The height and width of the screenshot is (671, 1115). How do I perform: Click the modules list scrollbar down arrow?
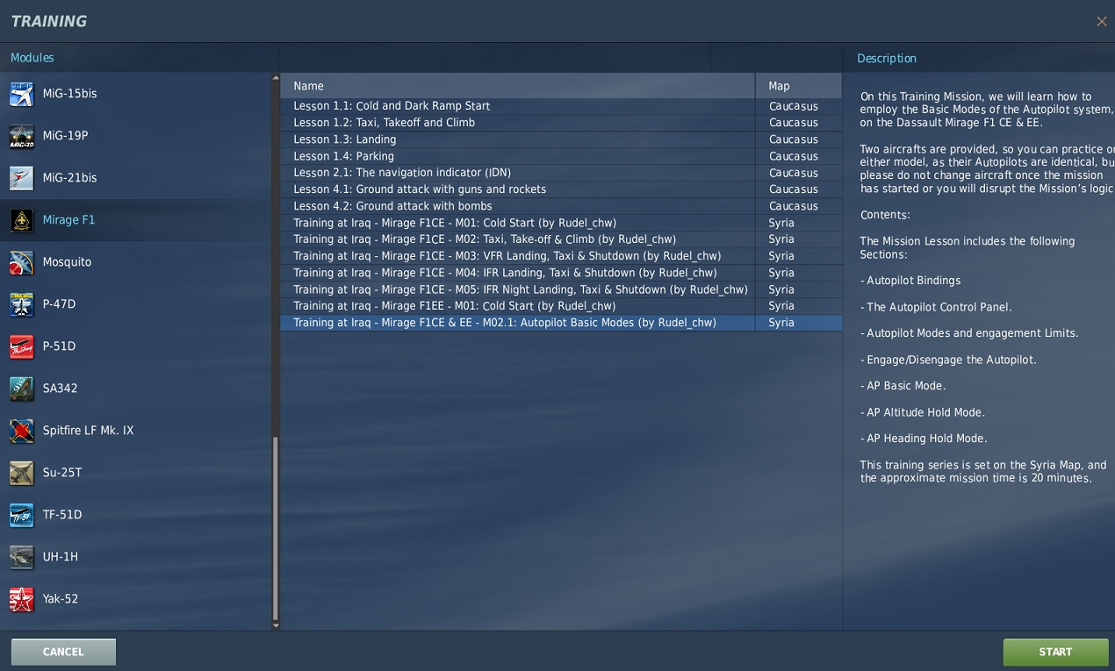[276, 625]
